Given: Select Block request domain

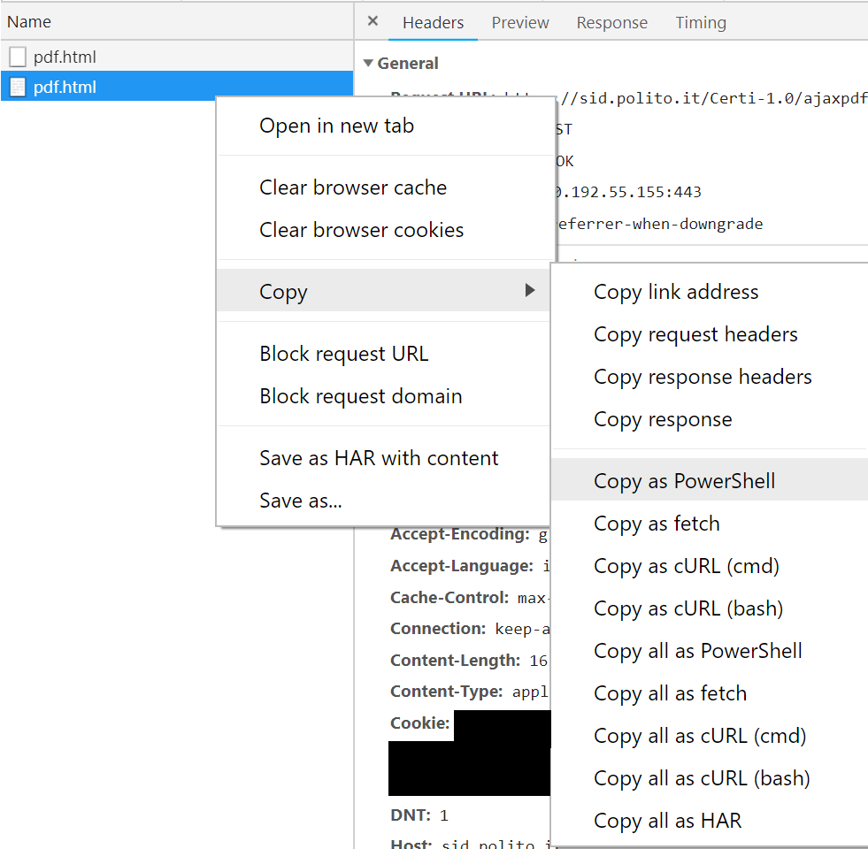Looking at the screenshot, I should pyautogui.click(x=360, y=396).
